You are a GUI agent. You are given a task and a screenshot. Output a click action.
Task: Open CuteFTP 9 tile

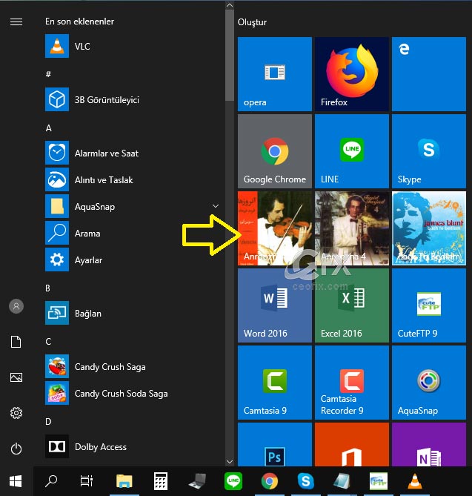(x=429, y=305)
